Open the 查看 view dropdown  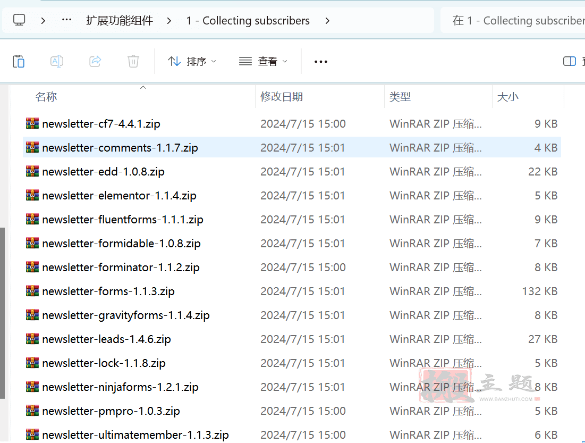[263, 61]
